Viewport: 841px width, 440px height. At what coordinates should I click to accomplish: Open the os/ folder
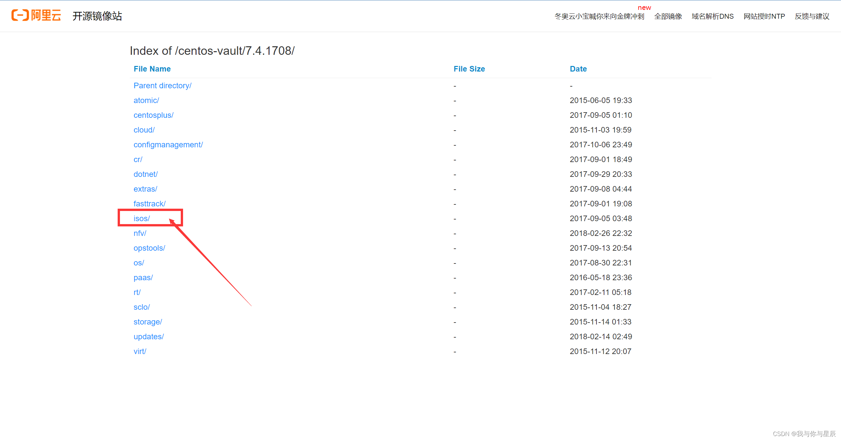click(x=139, y=263)
